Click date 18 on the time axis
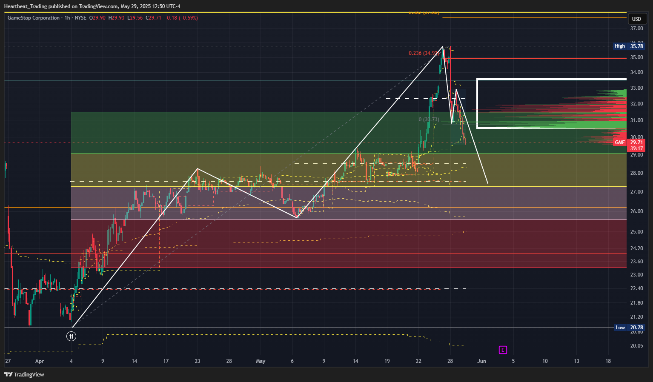The width and height of the screenshot is (653, 382). point(608,361)
